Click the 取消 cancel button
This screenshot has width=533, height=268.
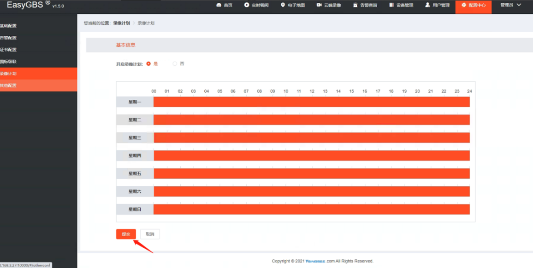pos(150,234)
